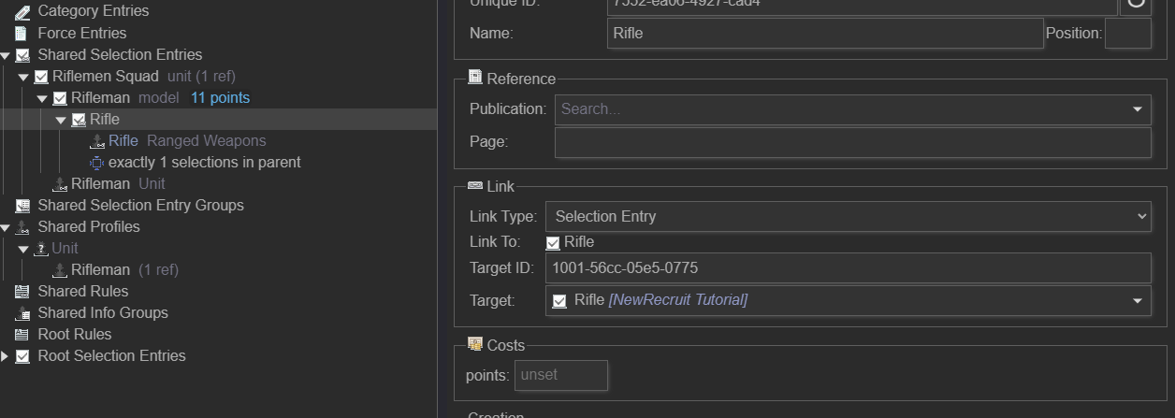Click the Unit profile type icon
This screenshot has width=1175, height=418.
click(41, 249)
